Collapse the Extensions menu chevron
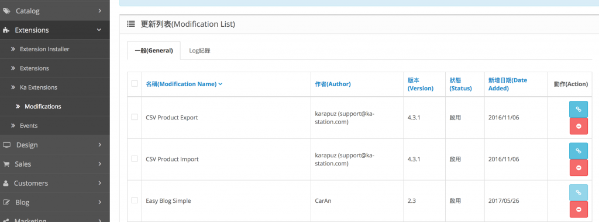 99,30
